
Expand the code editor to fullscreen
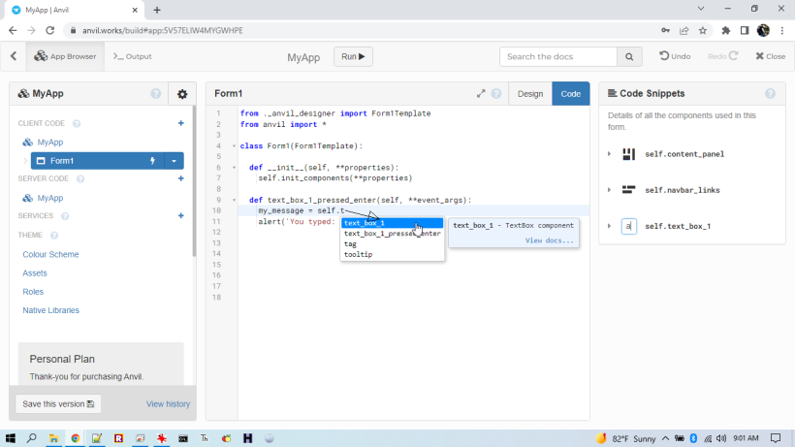click(x=481, y=94)
